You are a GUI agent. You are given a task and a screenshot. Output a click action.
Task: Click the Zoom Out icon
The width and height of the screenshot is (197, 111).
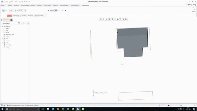point(106,19)
